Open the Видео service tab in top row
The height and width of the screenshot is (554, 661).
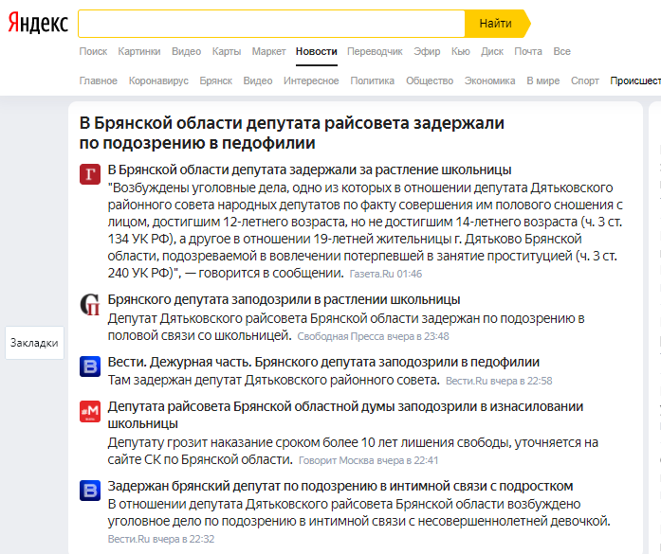[186, 51]
